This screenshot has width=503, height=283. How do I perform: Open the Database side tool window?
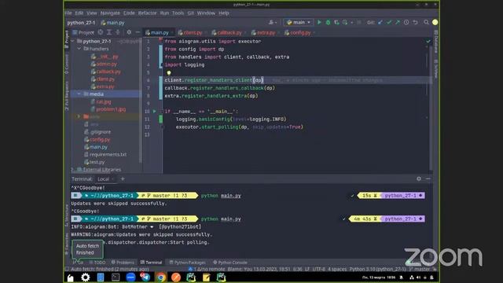click(436, 42)
